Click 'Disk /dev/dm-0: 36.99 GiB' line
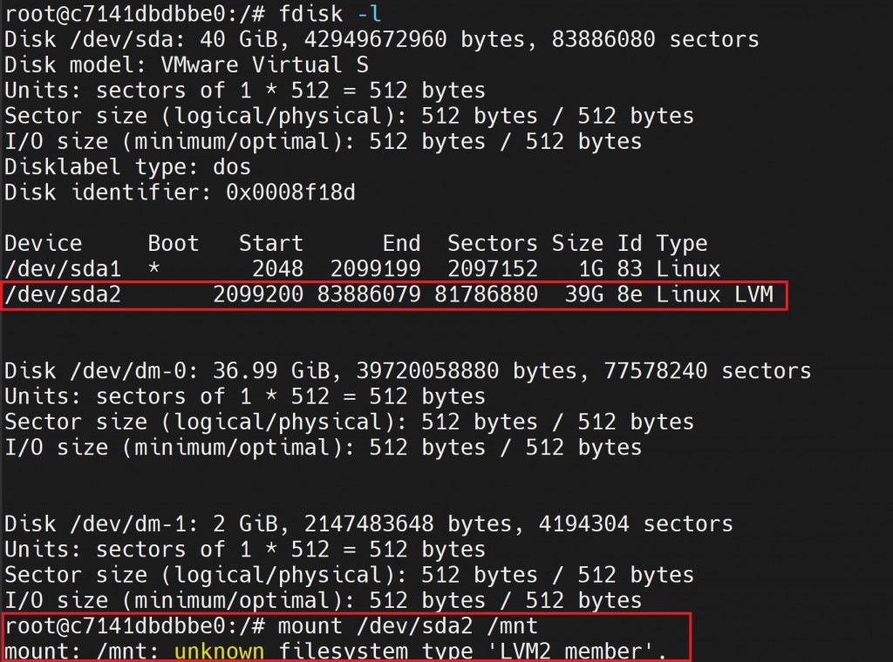893x662 pixels. tap(408, 371)
